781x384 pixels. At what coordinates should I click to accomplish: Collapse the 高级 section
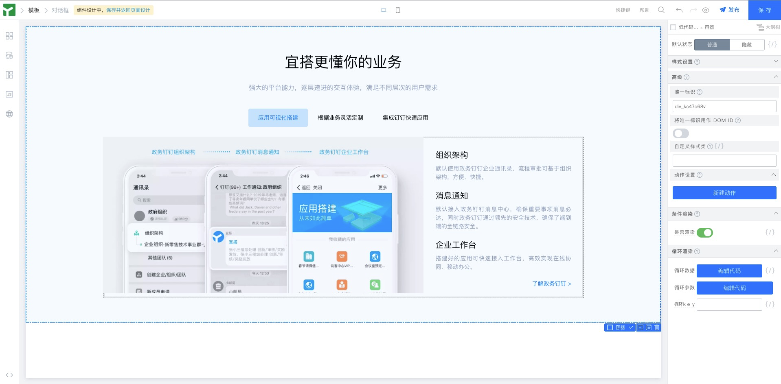(776, 77)
